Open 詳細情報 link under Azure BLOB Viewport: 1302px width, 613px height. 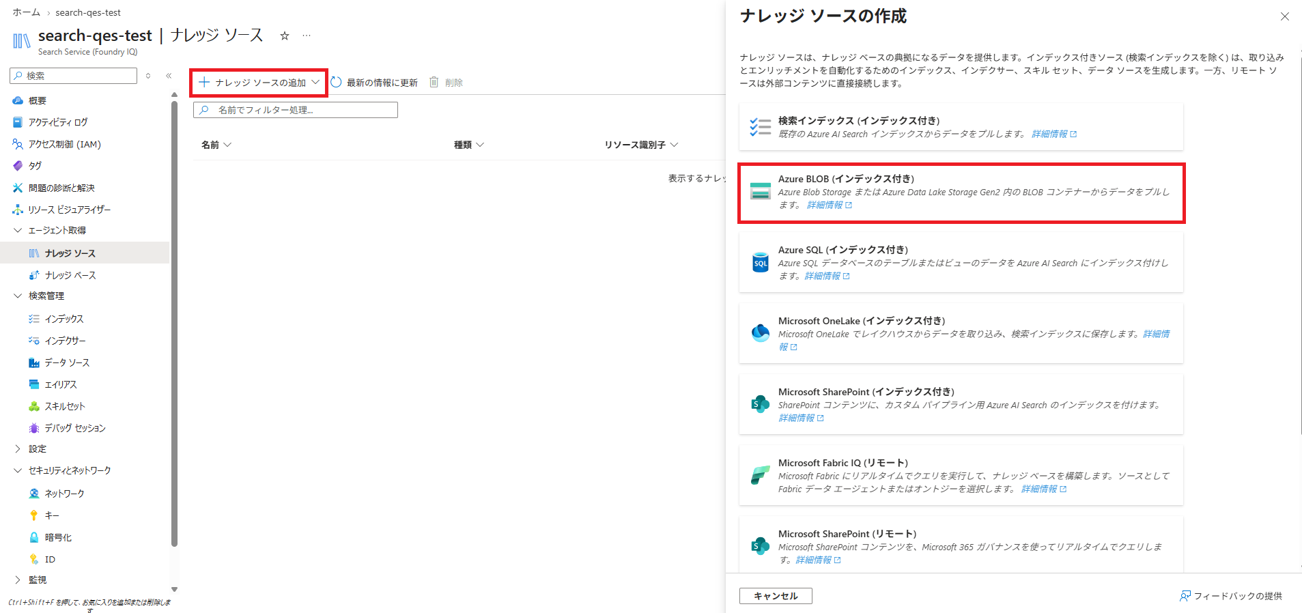coord(830,205)
